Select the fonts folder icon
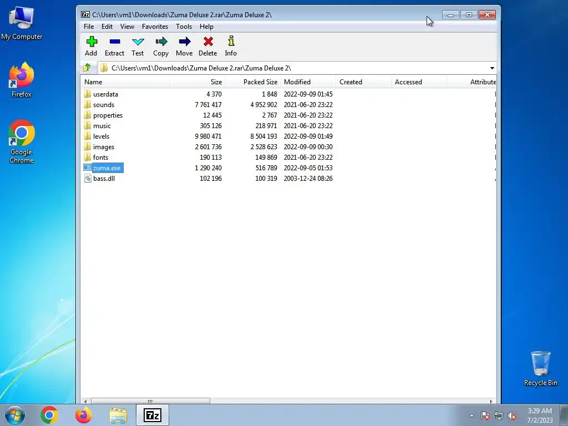This screenshot has width=568, height=426. (x=87, y=157)
